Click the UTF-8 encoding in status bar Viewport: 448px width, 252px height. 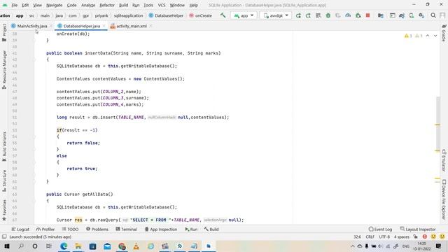384,237
